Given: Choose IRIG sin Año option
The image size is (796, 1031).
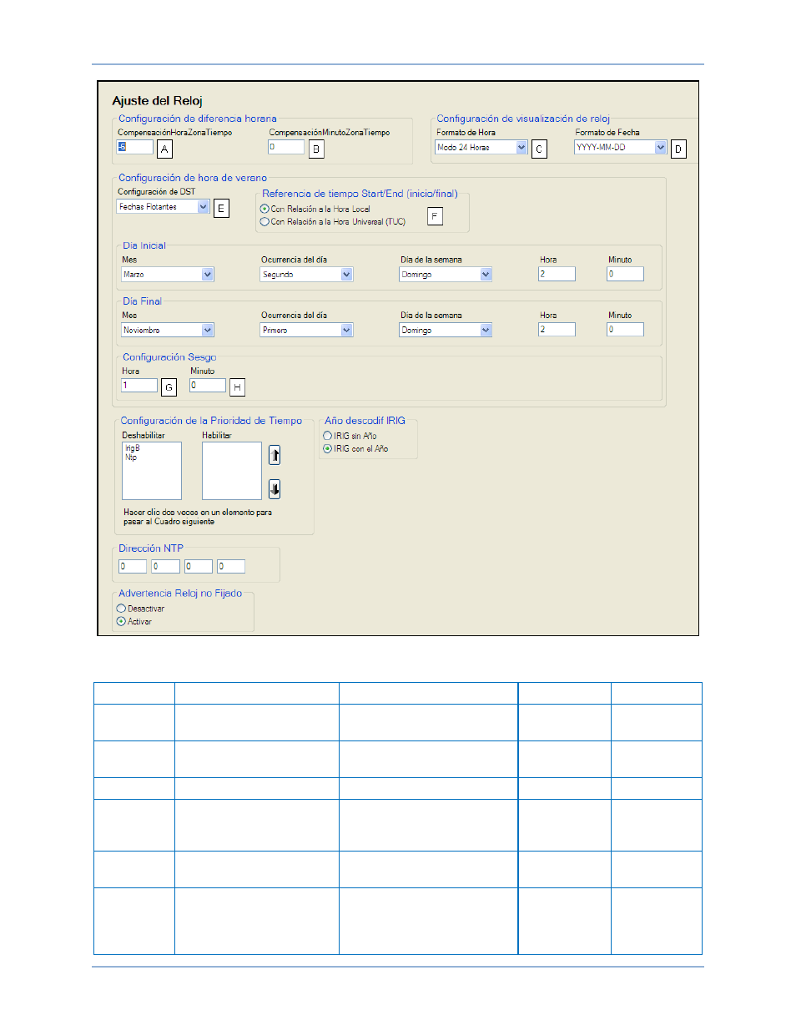Looking at the screenshot, I should tap(350, 436).
